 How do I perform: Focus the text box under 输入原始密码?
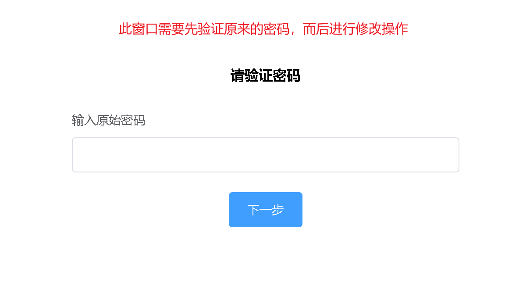[x=265, y=155]
